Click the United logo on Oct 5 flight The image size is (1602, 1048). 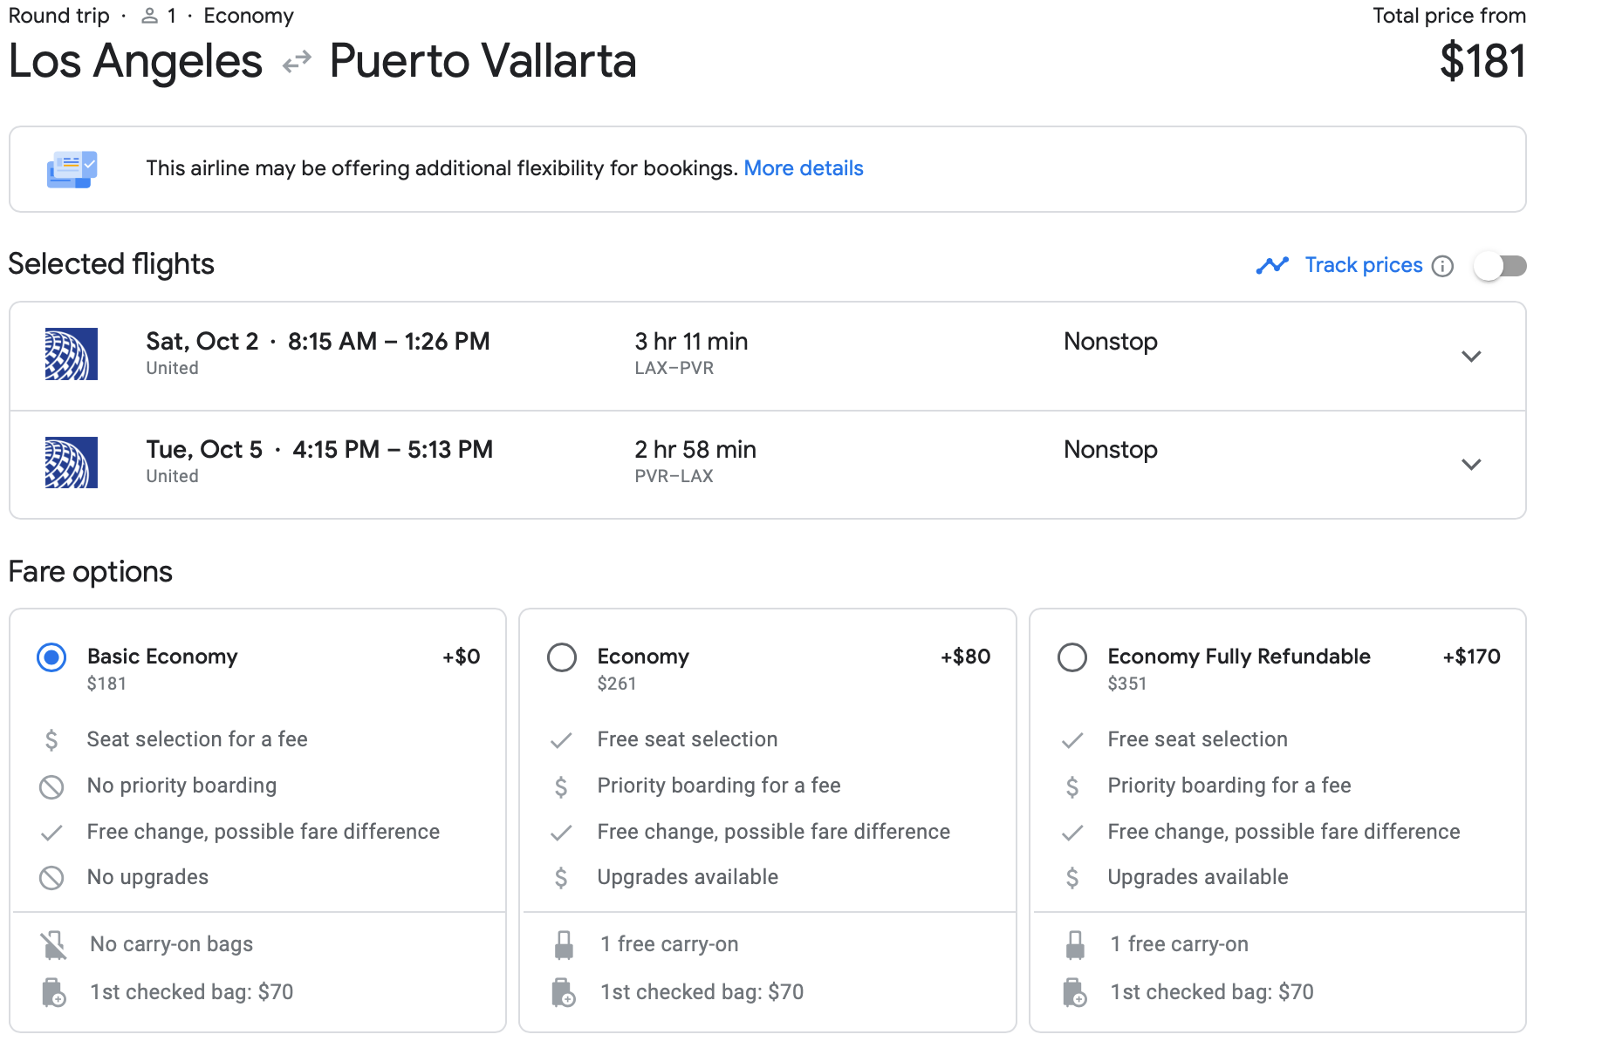[72, 462]
